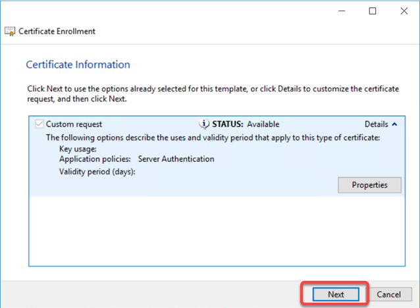
Task: Collapse details using the chevron arrow
Action: [394, 124]
